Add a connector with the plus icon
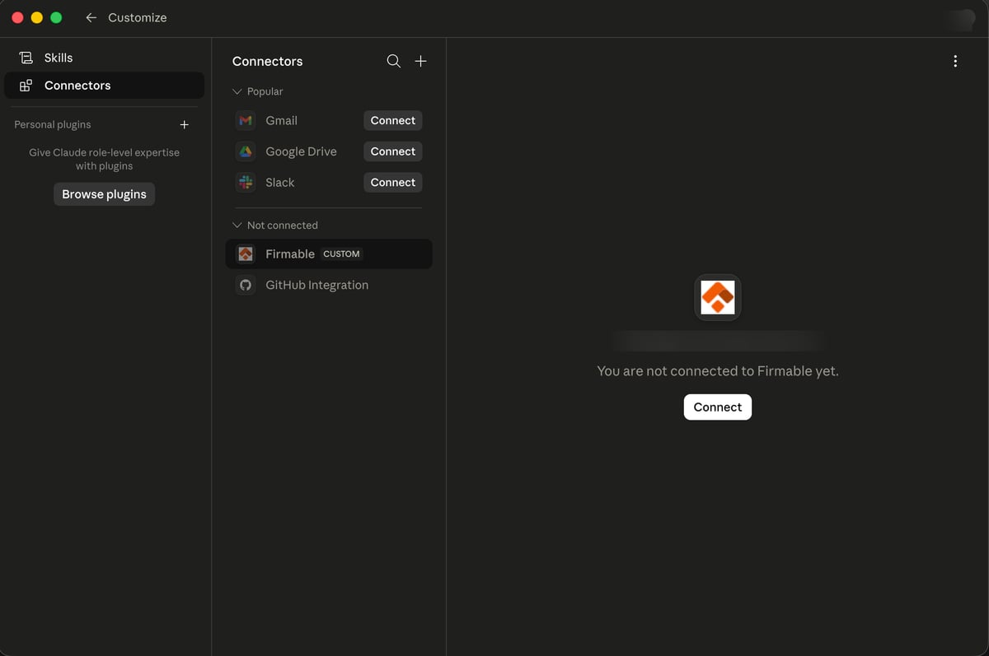 [420, 61]
